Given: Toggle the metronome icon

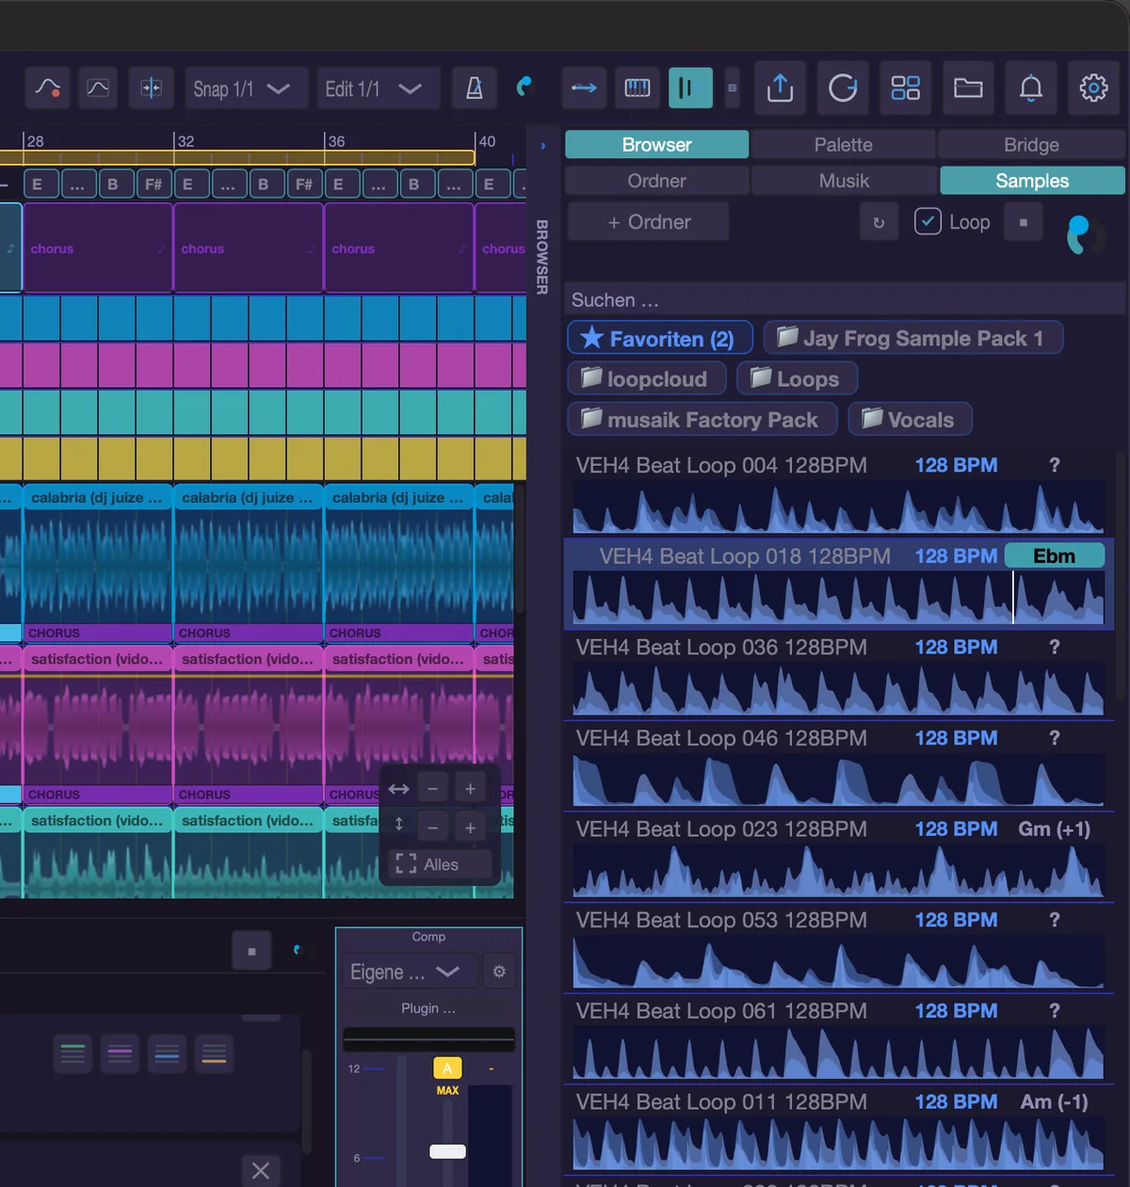Looking at the screenshot, I should point(475,88).
